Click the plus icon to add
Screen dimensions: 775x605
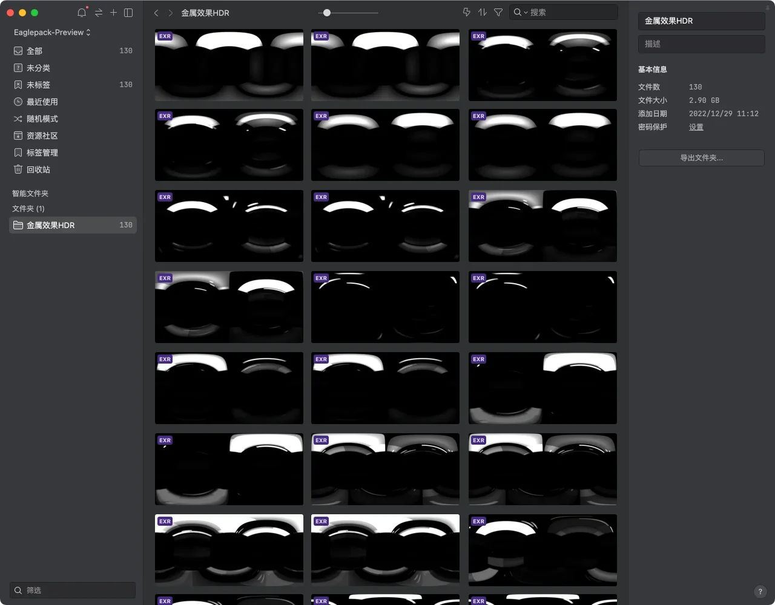113,13
